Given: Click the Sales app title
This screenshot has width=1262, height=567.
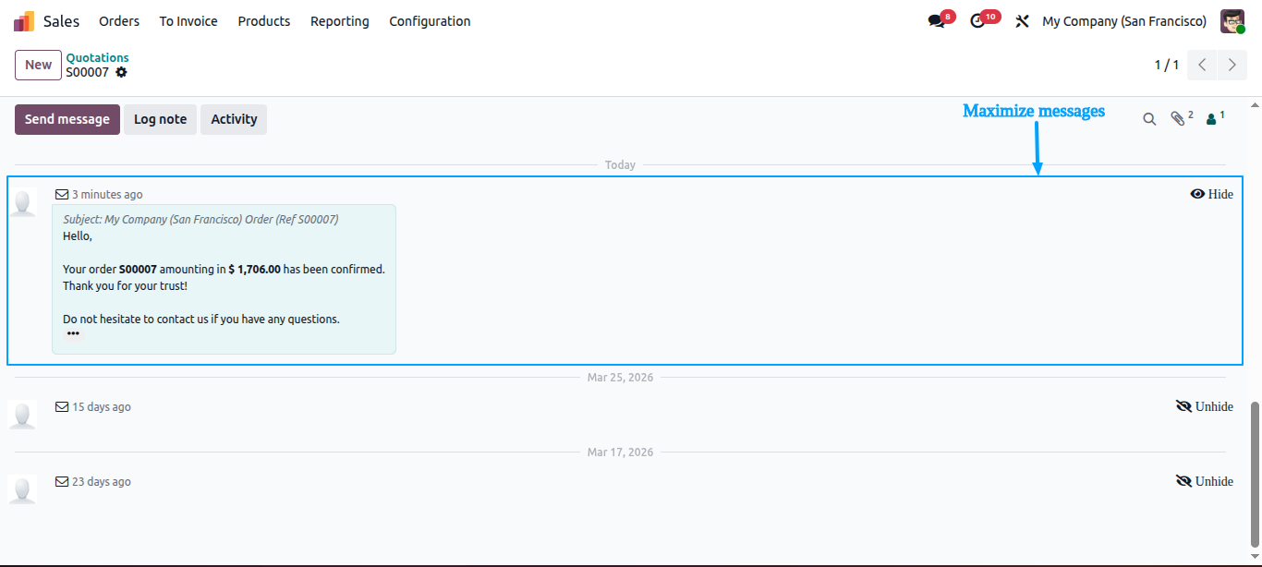Looking at the screenshot, I should click(61, 21).
